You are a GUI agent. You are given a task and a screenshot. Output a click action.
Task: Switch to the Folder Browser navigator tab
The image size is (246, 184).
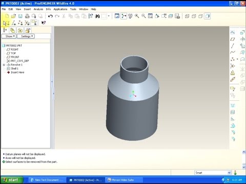tap(12, 30)
